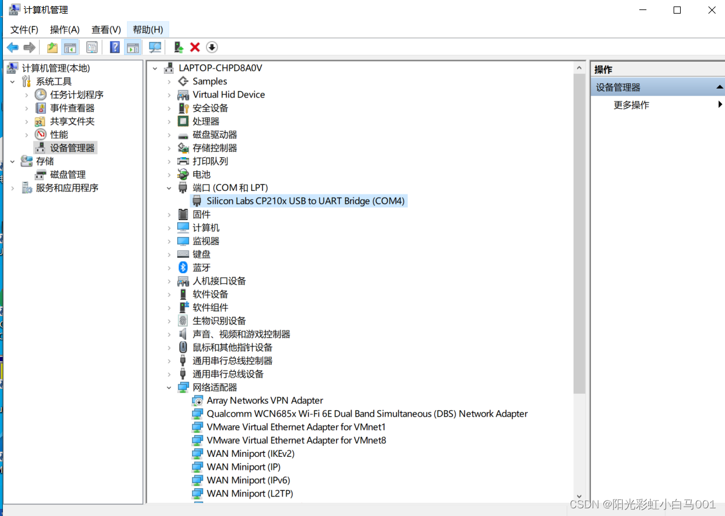Click the Forward arrow toolbar button
The image size is (725, 516).
click(x=30, y=47)
